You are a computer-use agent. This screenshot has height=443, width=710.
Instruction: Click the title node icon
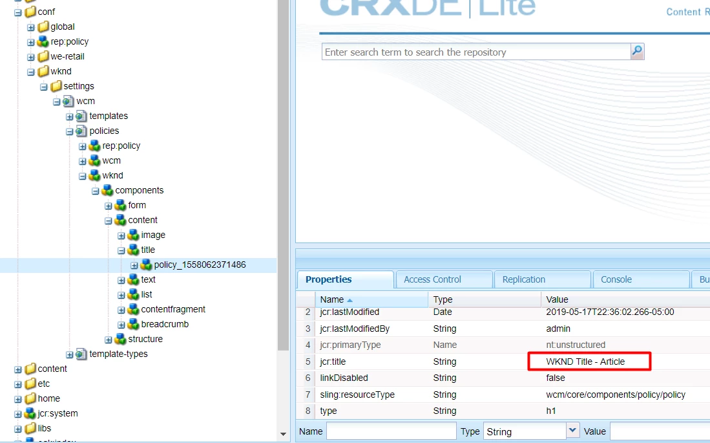[x=133, y=250]
